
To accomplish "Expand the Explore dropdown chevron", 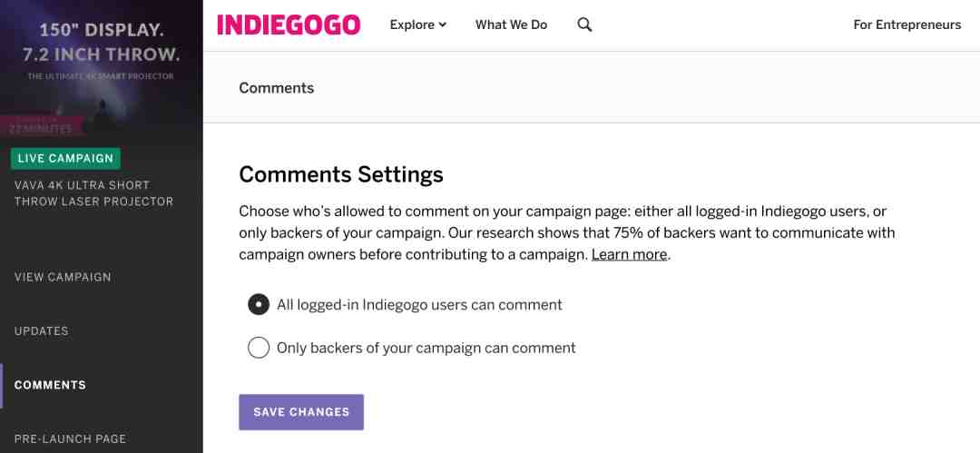I will coord(443,25).
